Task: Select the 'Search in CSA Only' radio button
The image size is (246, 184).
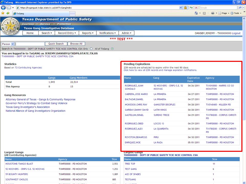Action: (x=91, y=49)
